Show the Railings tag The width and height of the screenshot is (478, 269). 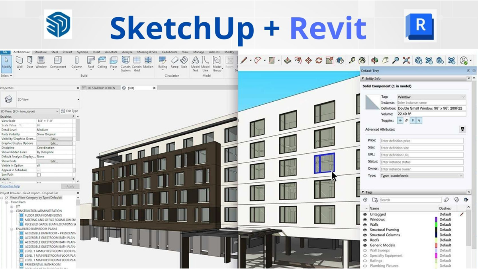[x=365, y=261]
